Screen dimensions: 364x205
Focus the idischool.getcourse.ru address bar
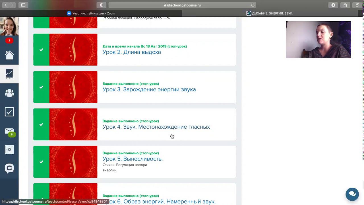(182, 5)
